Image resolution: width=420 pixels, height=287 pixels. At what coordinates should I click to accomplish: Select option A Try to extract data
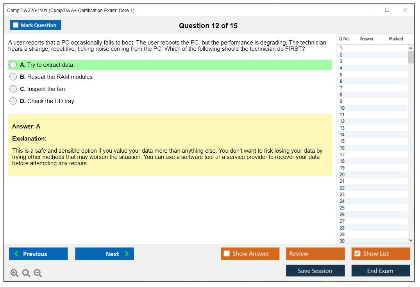tap(13, 65)
